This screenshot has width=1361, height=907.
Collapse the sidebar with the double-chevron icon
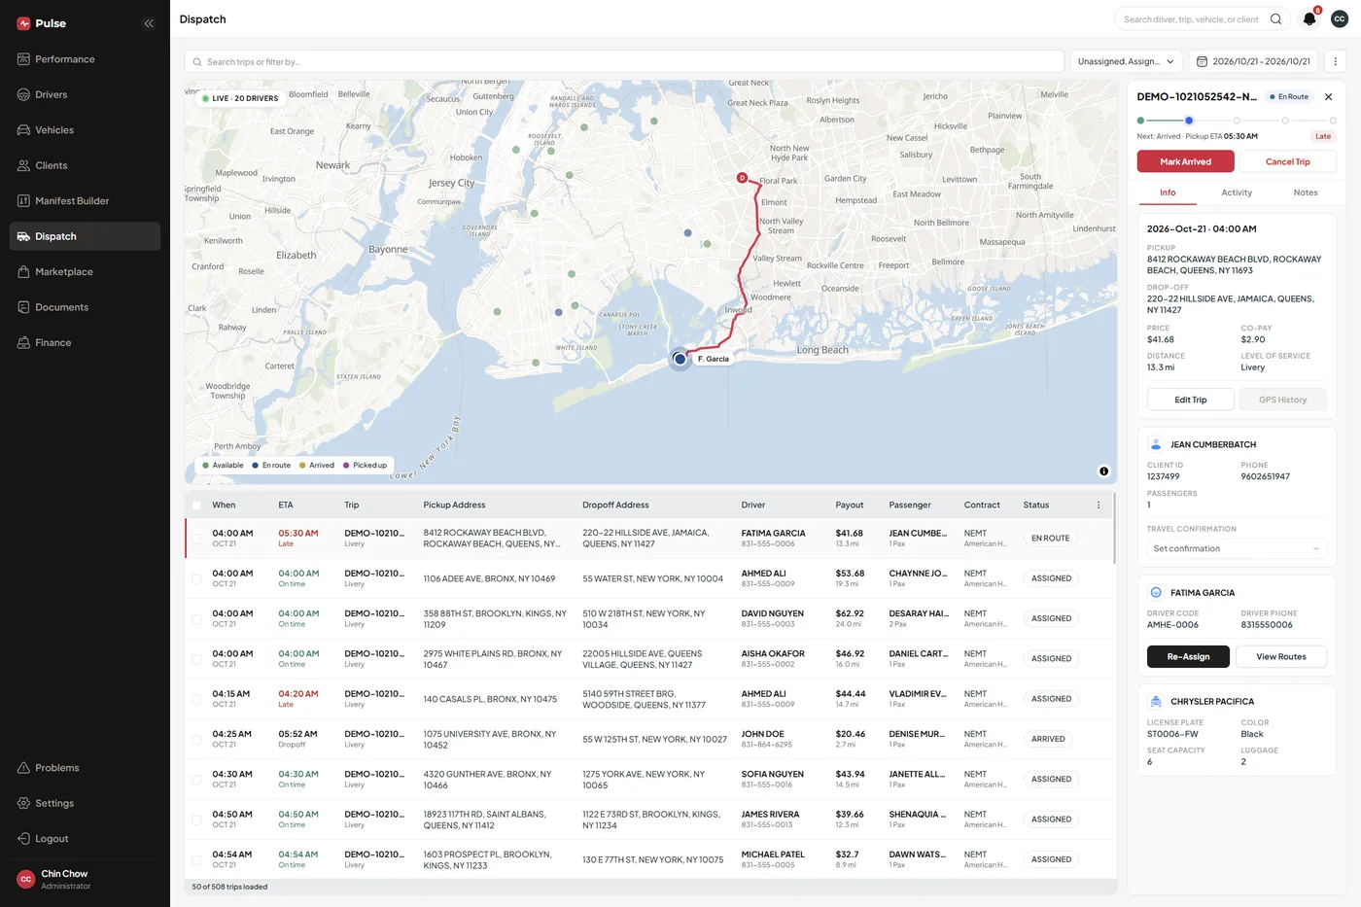click(x=149, y=23)
